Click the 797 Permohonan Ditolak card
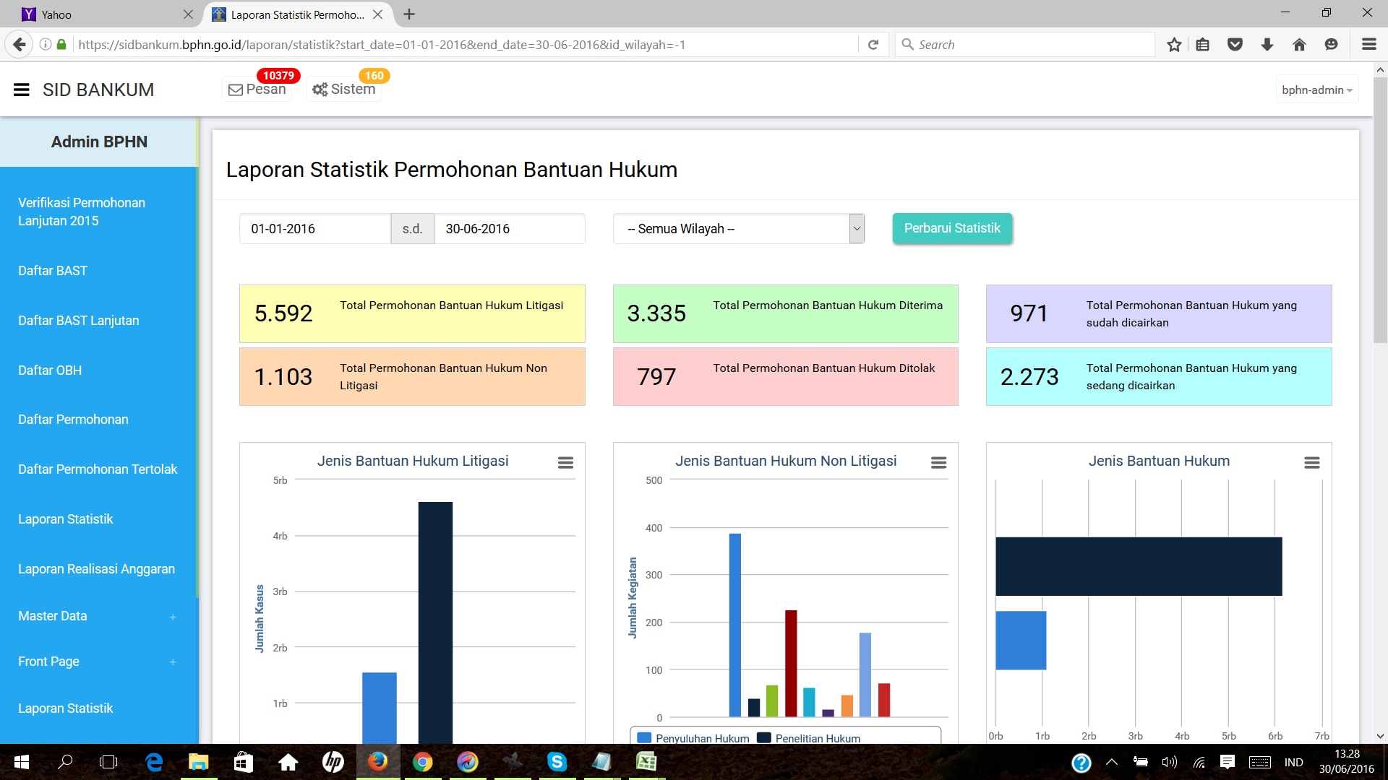Screen dimensions: 1388x780 pos(785,376)
